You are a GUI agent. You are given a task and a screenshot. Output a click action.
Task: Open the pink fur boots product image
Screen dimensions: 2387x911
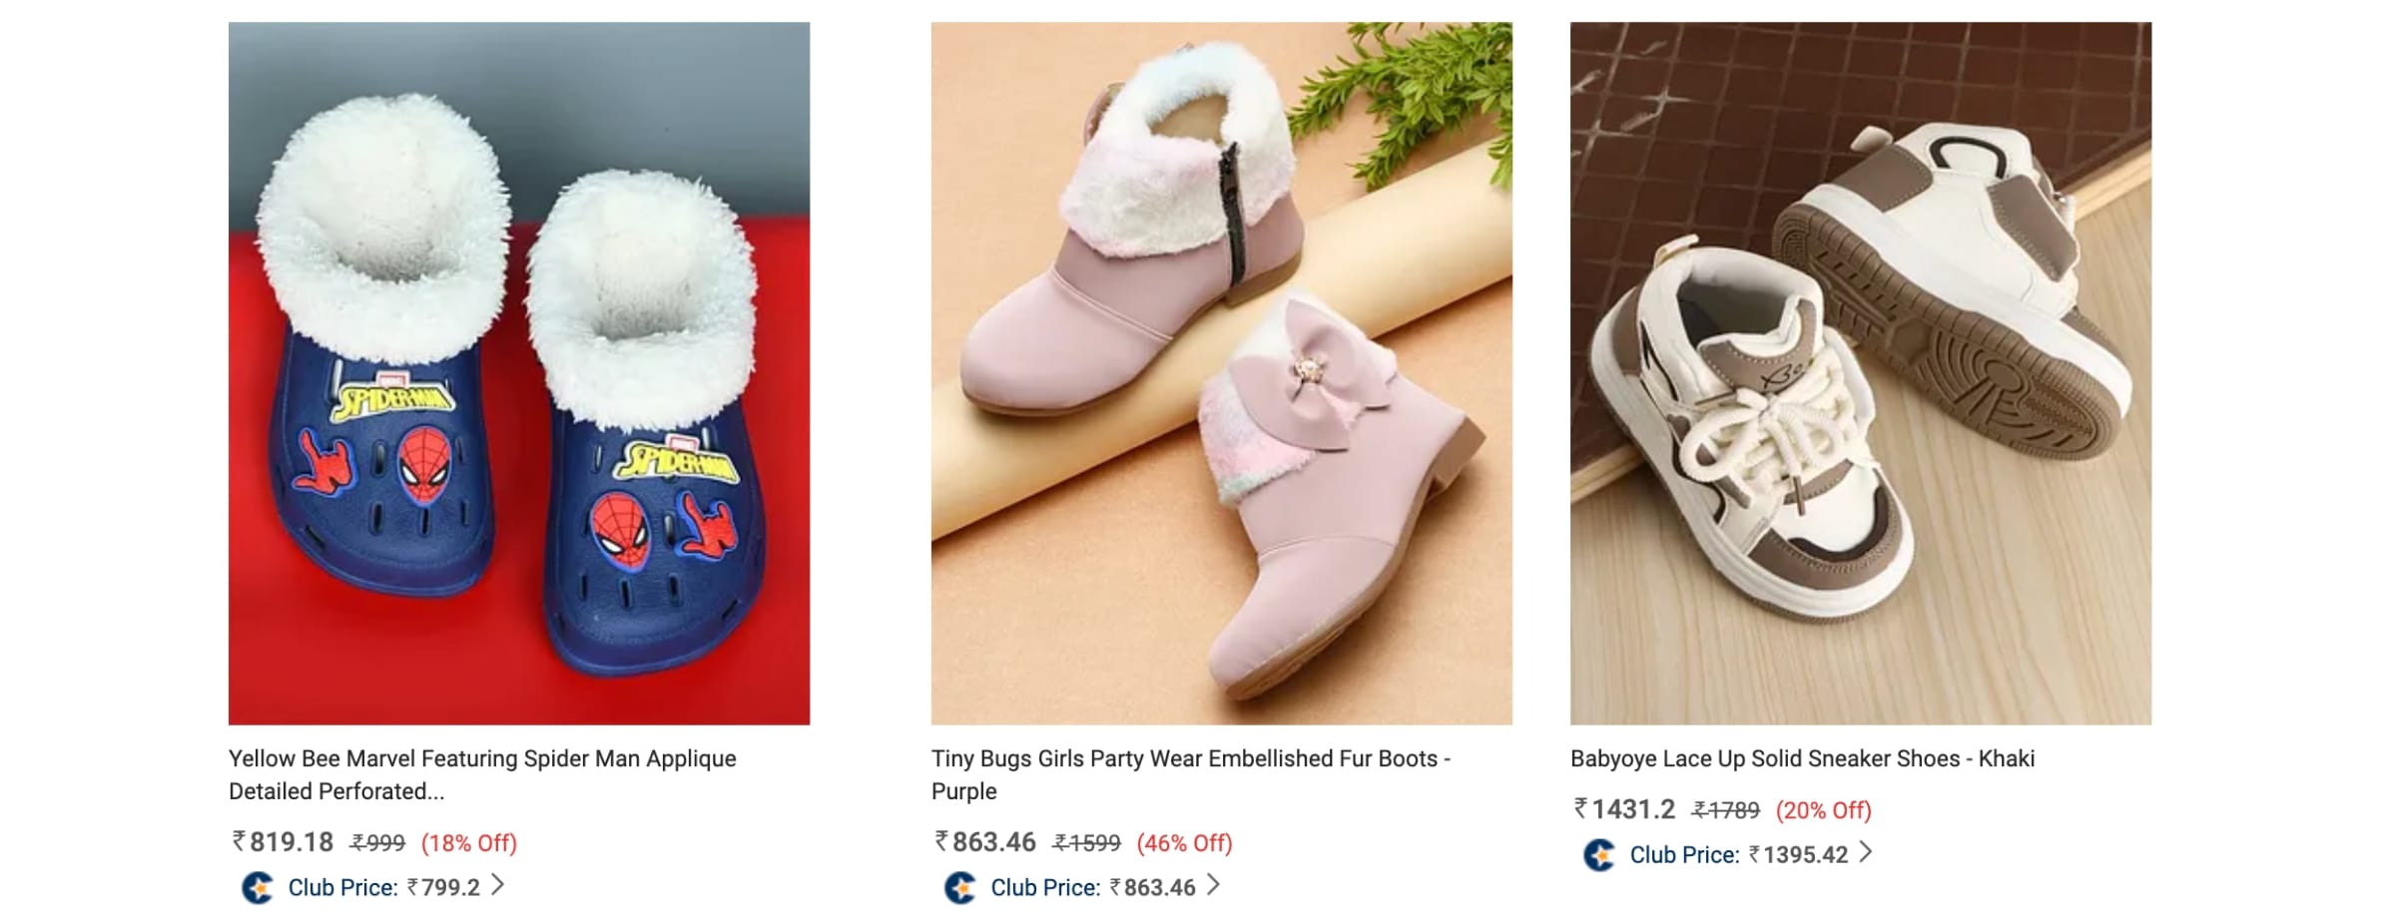tap(1221, 373)
